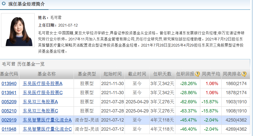Open 东吴医疗服务股票C fund page
Screen dimensions: 253x136
coord(43,93)
